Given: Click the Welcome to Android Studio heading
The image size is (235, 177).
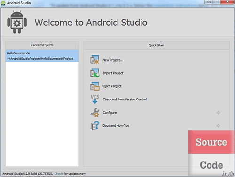Looking at the screenshot, I should pos(91,23).
